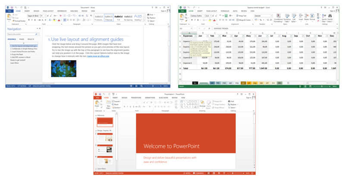Select heading 'Insert Online Pictures and Video'
Image resolution: width=345 pixels, height=182 pixels.
(x=23, y=51)
